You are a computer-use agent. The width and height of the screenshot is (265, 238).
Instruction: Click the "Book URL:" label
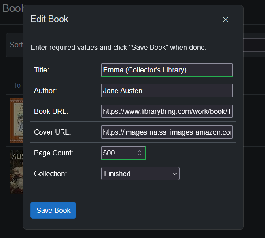[x=51, y=111]
